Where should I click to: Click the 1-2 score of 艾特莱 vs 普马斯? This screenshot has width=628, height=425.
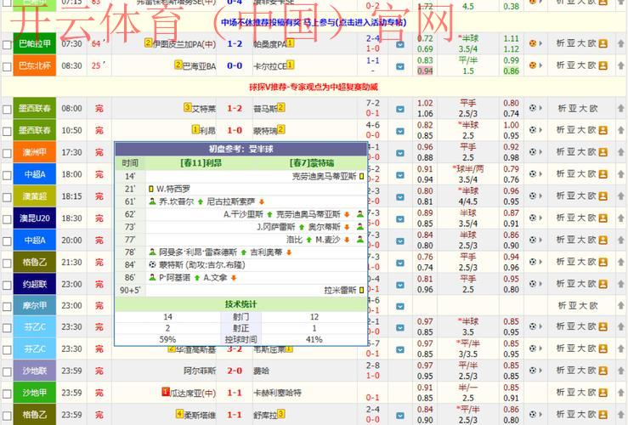click(235, 109)
